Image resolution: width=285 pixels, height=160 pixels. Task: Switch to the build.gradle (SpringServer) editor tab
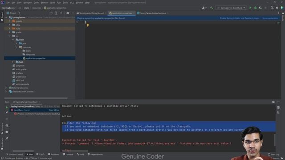pos(92,13)
